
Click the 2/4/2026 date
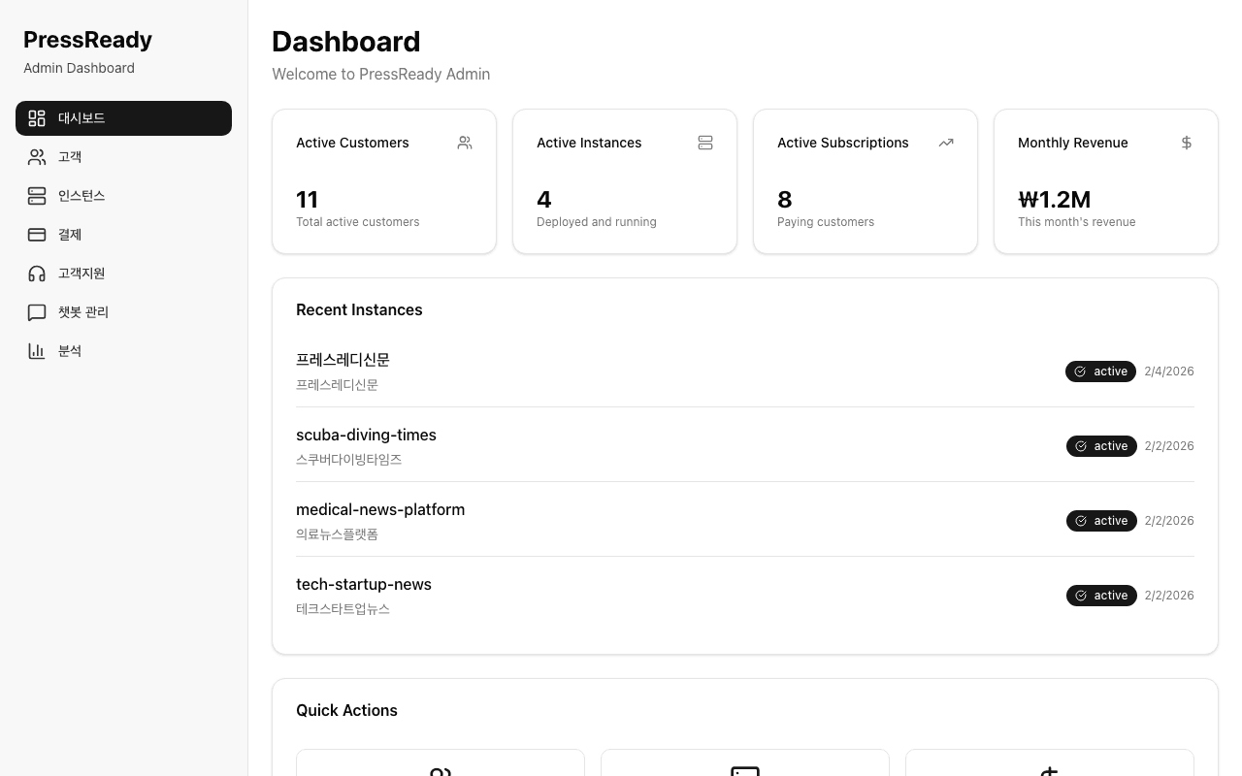[x=1169, y=372]
